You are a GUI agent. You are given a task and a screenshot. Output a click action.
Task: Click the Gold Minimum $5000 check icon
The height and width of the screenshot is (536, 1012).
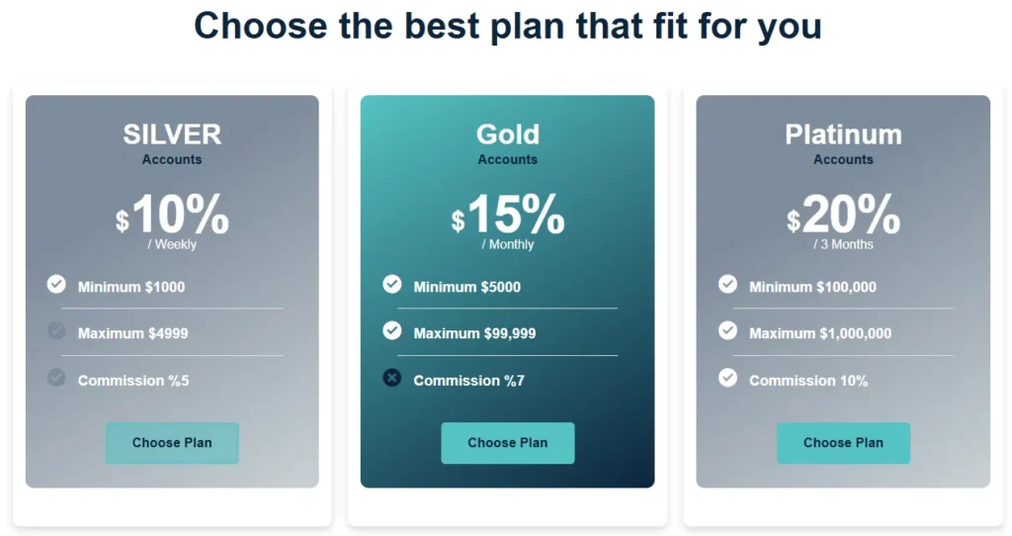(392, 285)
